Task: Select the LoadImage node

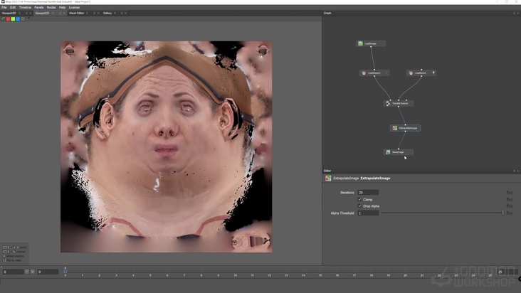Action: [371, 43]
